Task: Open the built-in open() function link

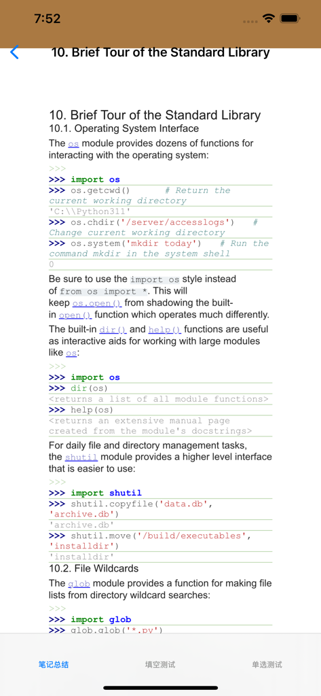Action: point(75,315)
